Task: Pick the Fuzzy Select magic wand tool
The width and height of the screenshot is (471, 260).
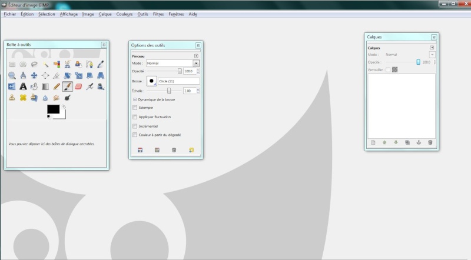Action: 45,64
